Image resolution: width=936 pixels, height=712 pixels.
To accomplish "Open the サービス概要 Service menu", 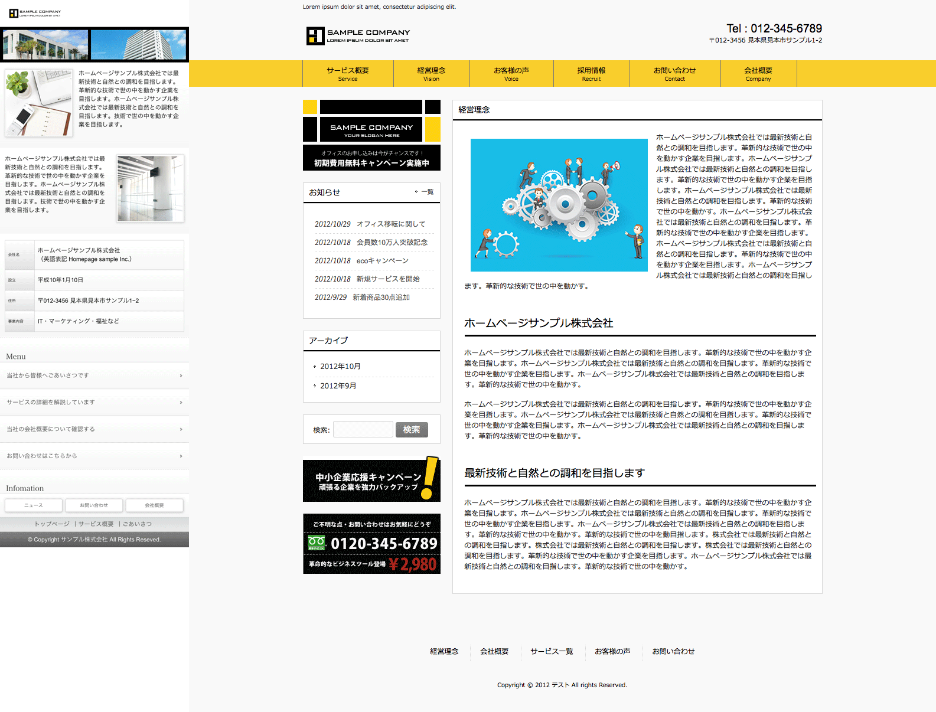I will (x=348, y=74).
